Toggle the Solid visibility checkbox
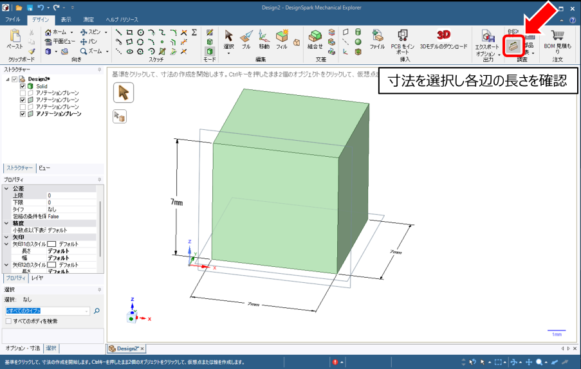581x369 pixels. pos(23,86)
